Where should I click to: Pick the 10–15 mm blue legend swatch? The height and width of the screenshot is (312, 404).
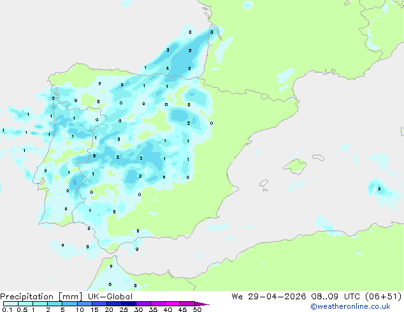pyautogui.click(x=85, y=304)
